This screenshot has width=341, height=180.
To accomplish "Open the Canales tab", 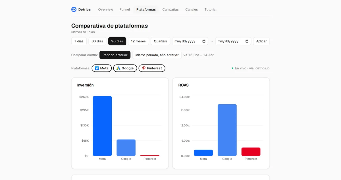I will (192, 9).
